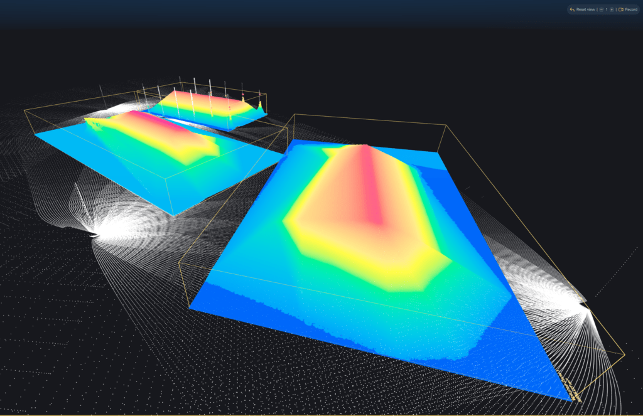
Task: Start capturing with the Record control
Action: point(630,9)
